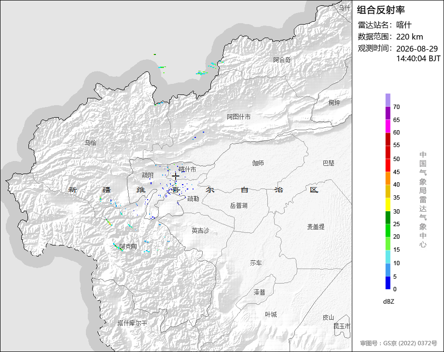Click the dBZ unit label
The image size is (444, 352).
pos(388,301)
